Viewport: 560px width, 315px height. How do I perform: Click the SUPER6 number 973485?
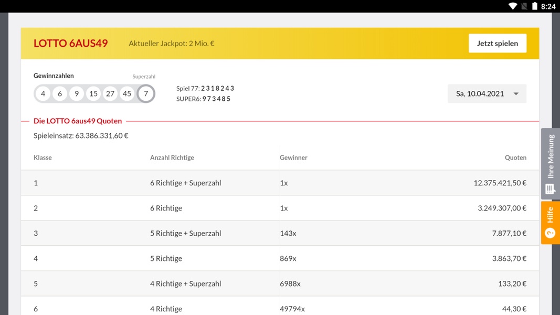coord(216,99)
